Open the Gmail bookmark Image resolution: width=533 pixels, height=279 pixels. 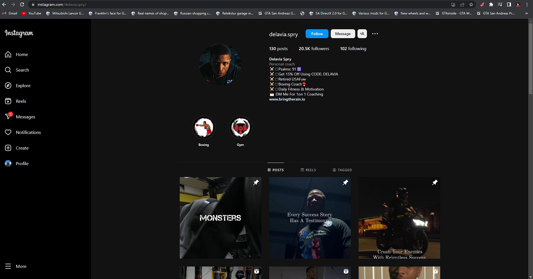[10, 13]
